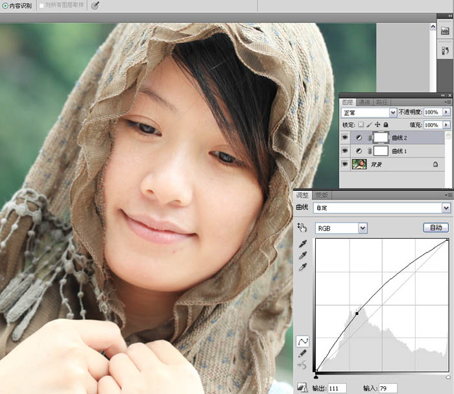Select the 背景 layer thumbnail
The width and height of the screenshot is (454, 394).
tap(359, 164)
